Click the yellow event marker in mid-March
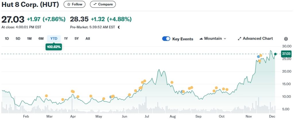The width and height of the screenshot is (294, 121). (63, 99)
